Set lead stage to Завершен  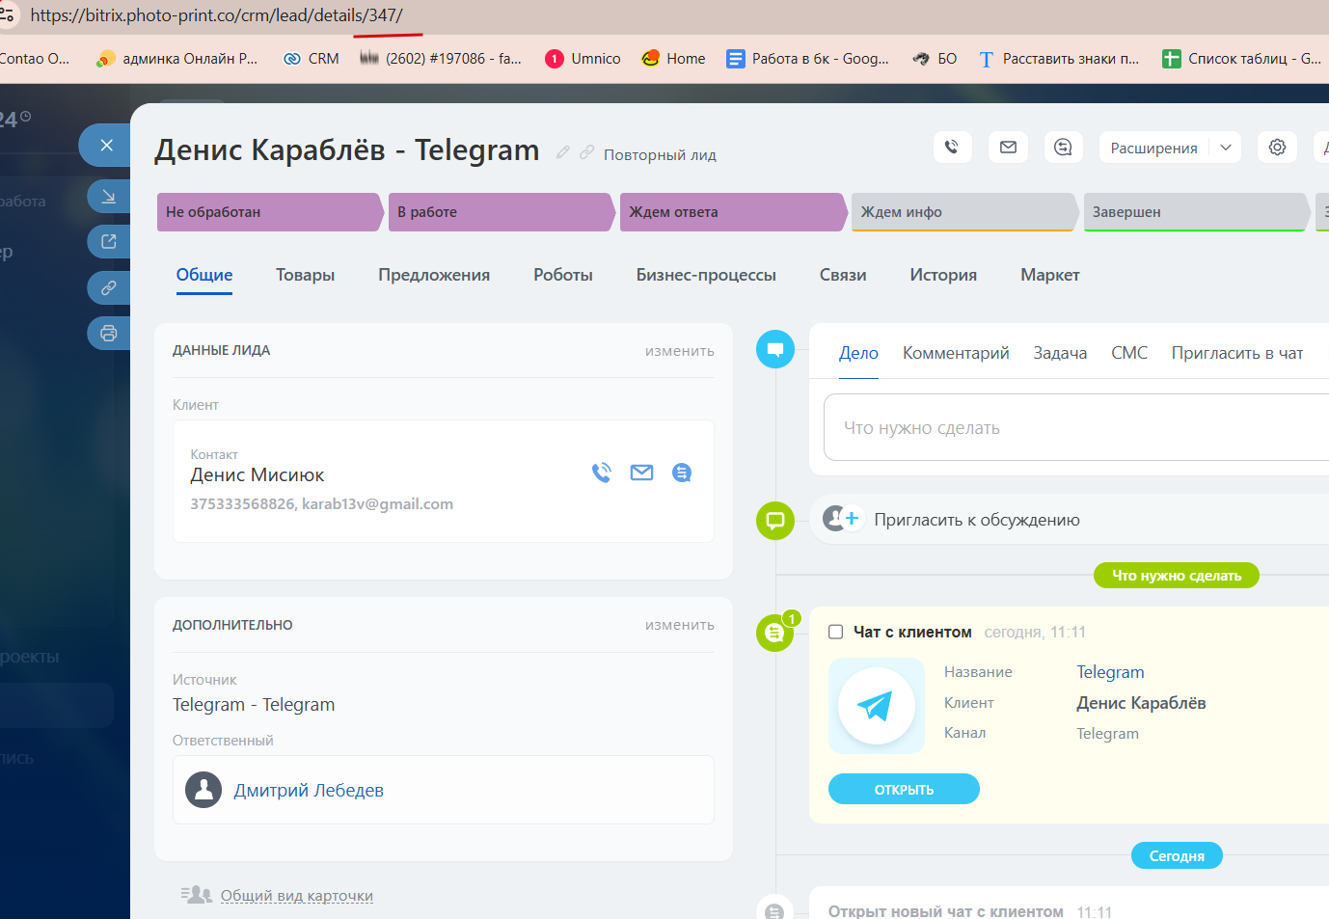click(x=1196, y=212)
